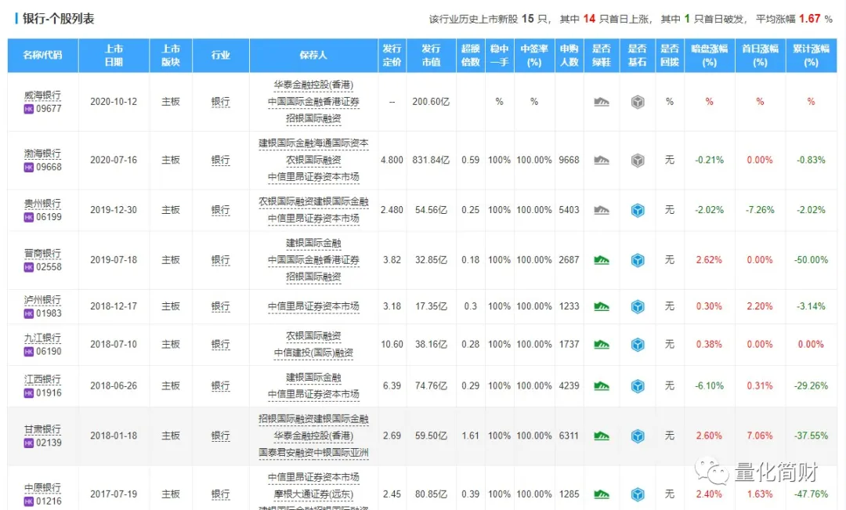Click the 保荐人 column header
The height and width of the screenshot is (510, 846).
coord(313,55)
